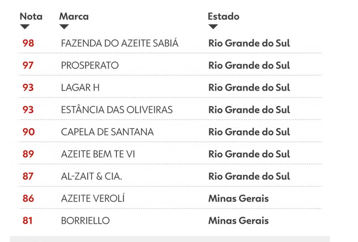
Task: Click the Borriello brand name
Action: tap(85, 221)
